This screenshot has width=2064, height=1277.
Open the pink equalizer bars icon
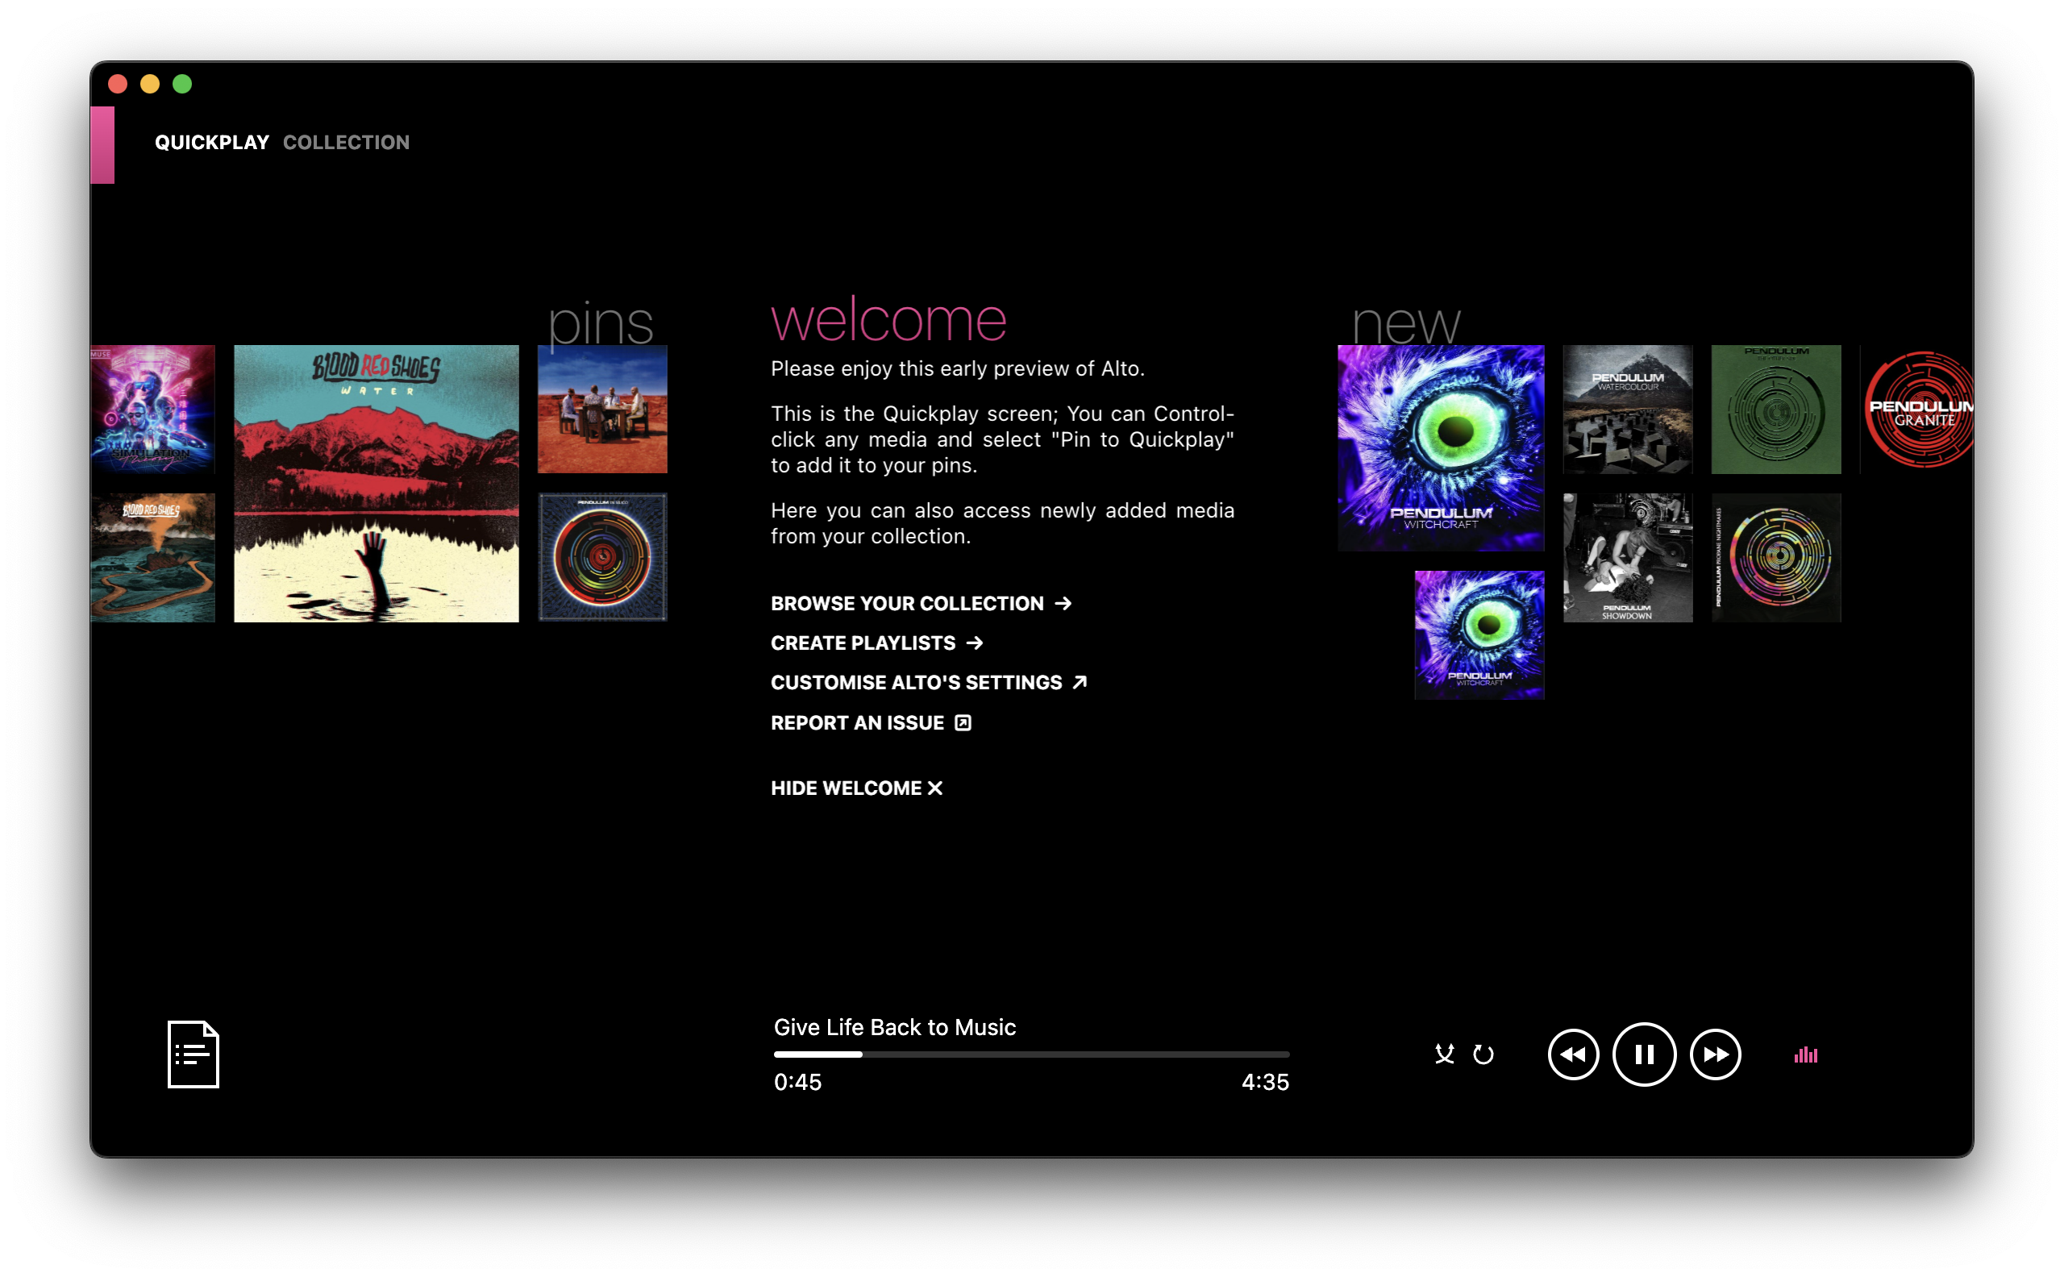coord(1805,1054)
